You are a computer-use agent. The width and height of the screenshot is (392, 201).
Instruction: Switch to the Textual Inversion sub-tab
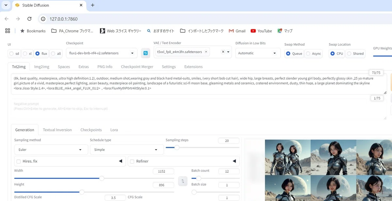click(x=57, y=130)
